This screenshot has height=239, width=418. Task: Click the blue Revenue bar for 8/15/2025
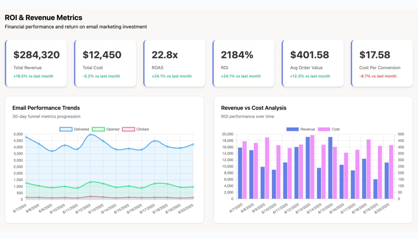330,168
